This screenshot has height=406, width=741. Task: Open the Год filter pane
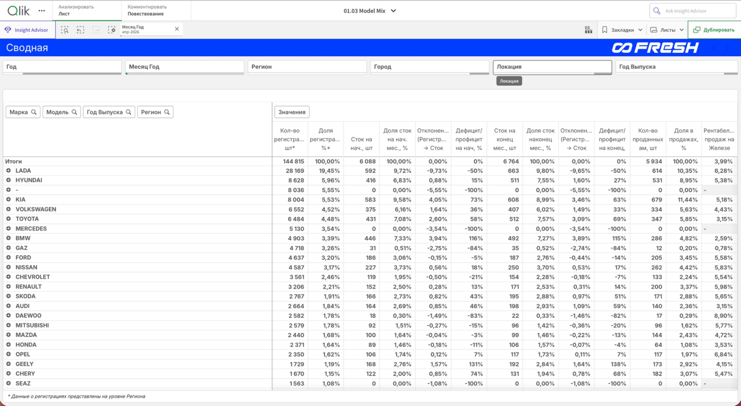[x=62, y=67]
